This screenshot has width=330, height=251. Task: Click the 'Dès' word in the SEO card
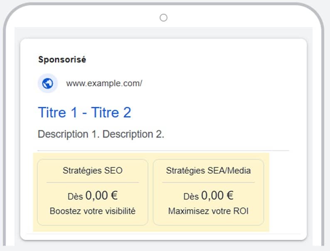pyautogui.click(x=75, y=197)
